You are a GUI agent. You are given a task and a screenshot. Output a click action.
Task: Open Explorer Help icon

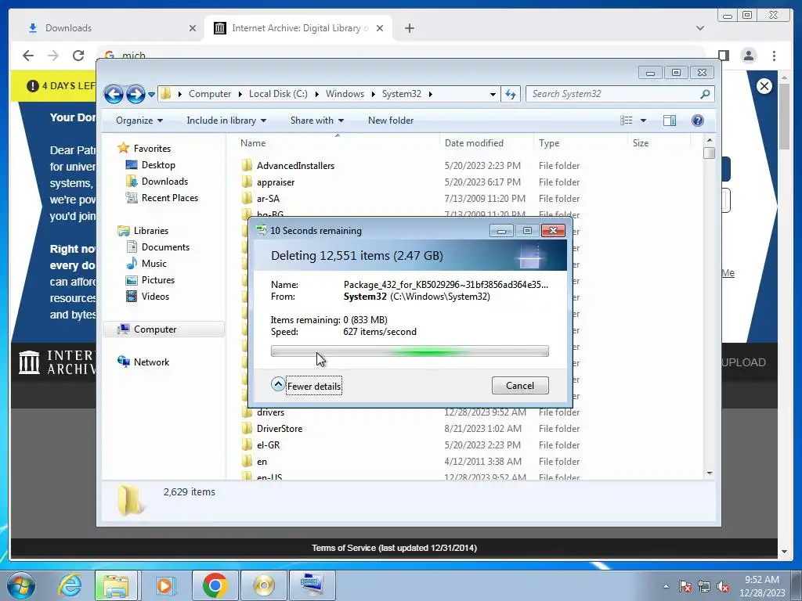(698, 121)
